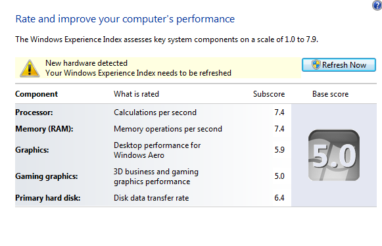Click the What is rated column header
Screen dimensions: 382x246
click(137, 94)
